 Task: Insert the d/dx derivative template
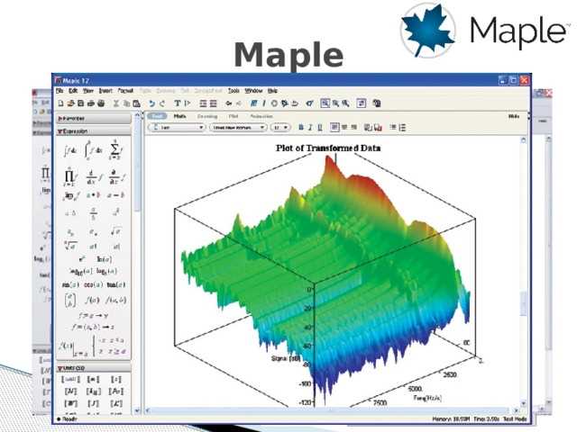94,177
